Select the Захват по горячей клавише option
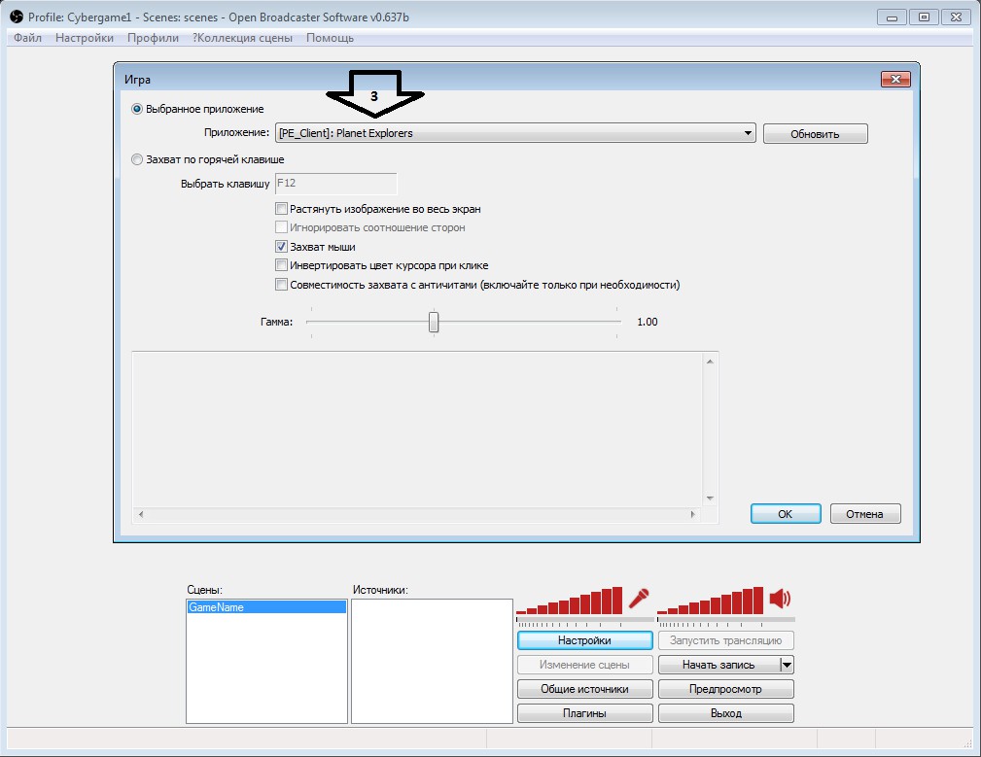Image resolution: width=981 pixels, height=757 pixels. coord(137,159)
